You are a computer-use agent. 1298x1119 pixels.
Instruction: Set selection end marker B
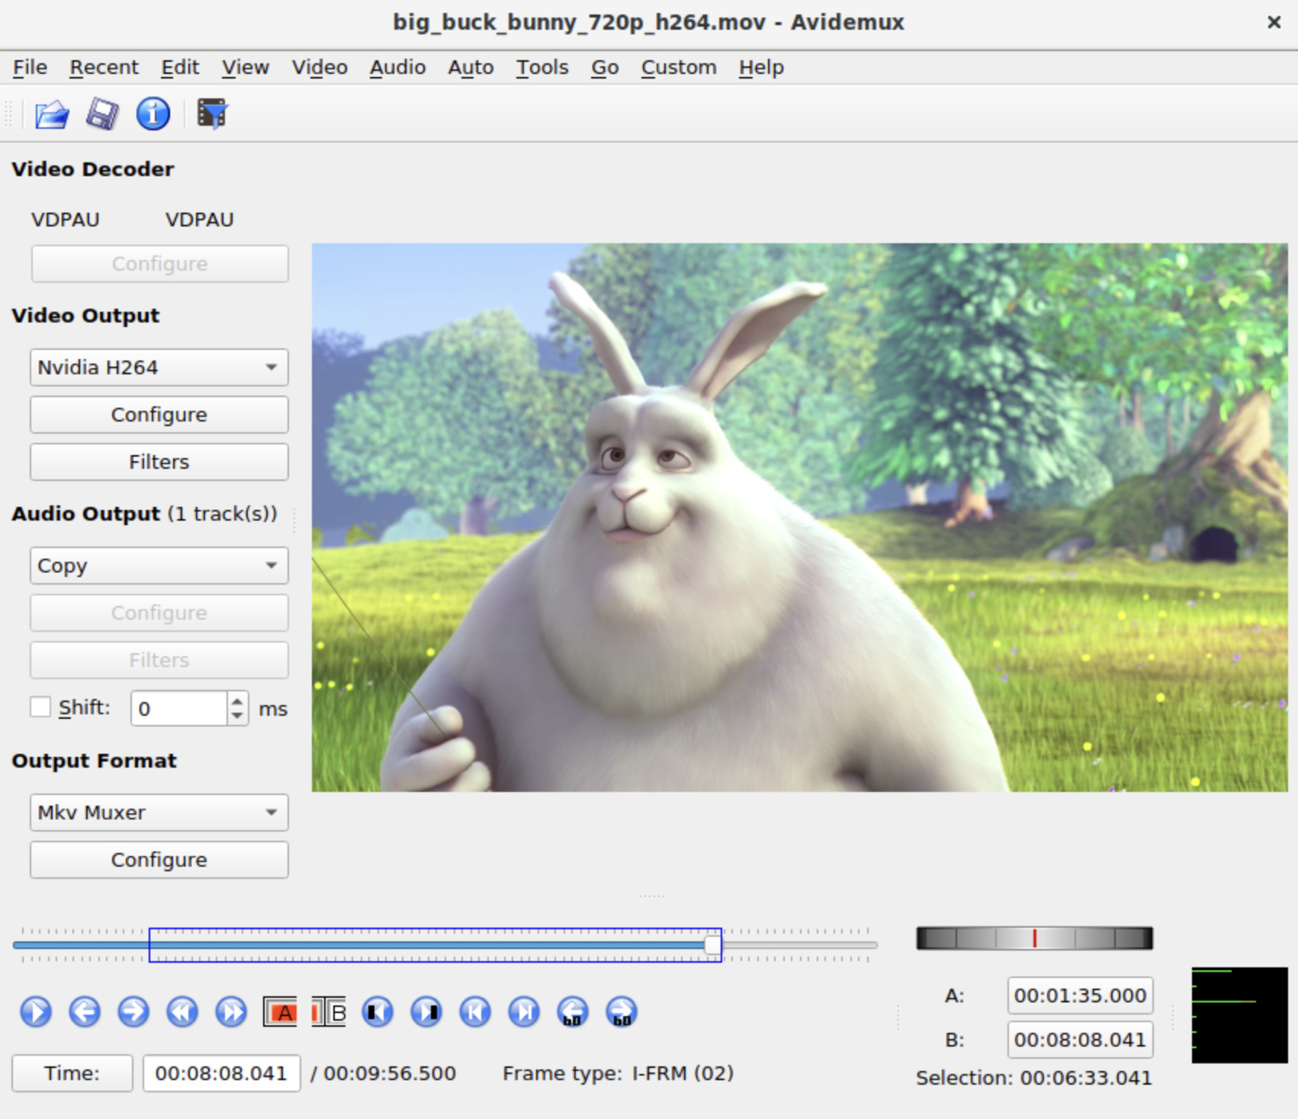click(329, 1012)
